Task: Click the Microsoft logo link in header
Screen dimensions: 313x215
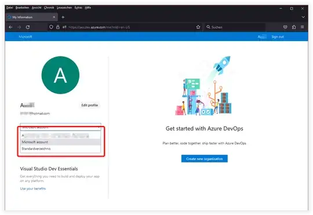Action: pos(26,36)
